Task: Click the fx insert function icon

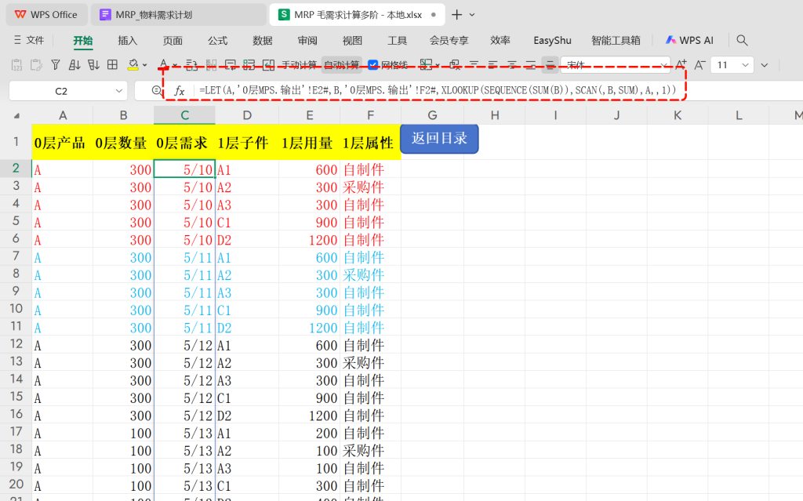Action: coord(180,91)
